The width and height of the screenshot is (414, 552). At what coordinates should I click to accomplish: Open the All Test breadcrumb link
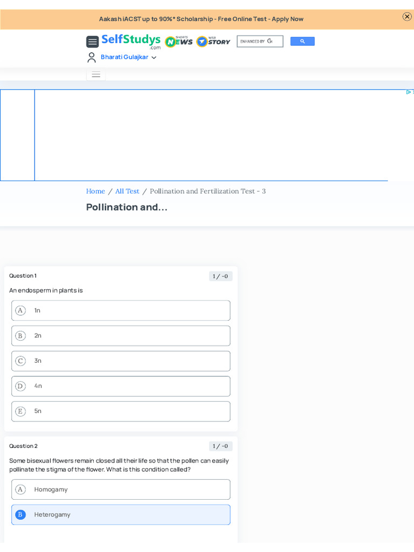127,191
